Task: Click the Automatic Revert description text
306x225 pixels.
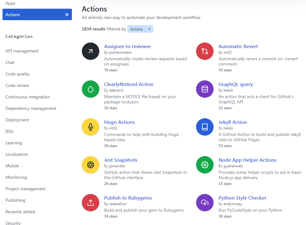Action: point(258,61)
